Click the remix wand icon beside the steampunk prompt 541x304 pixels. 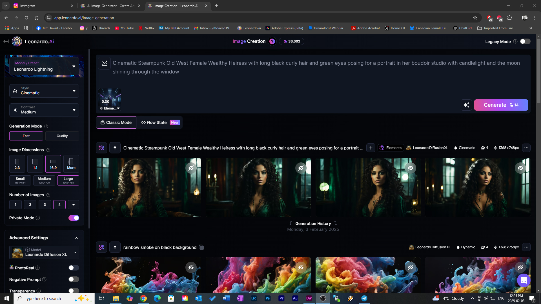(101, 148)
